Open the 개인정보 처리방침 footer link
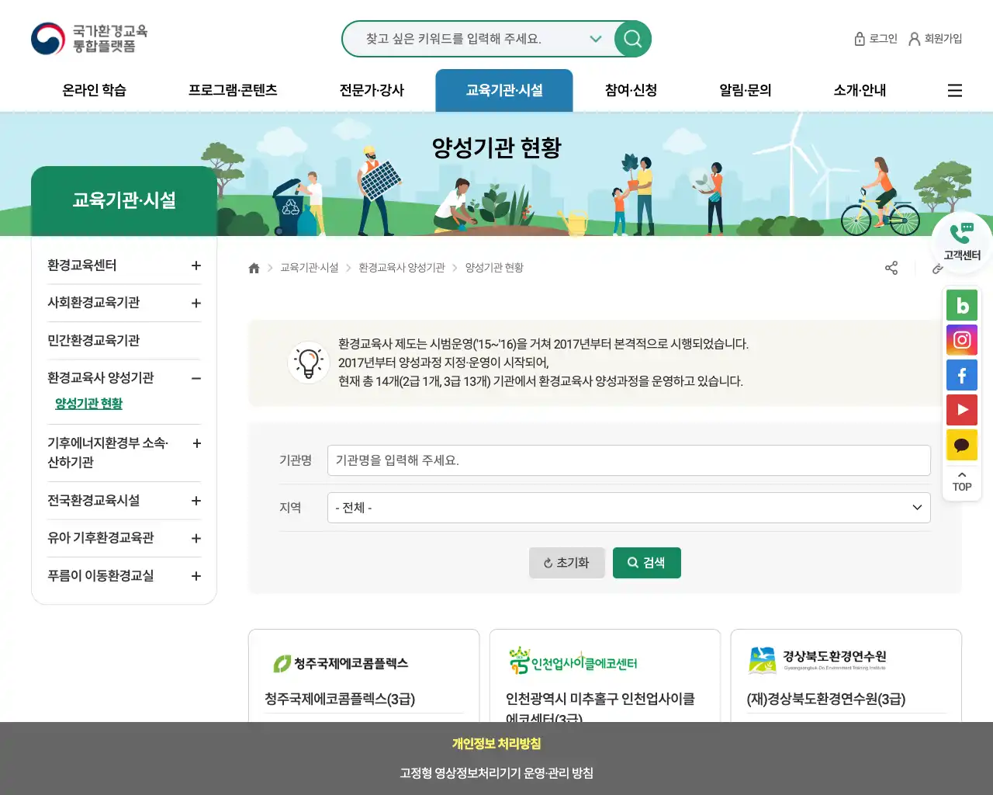 (496, 743)
